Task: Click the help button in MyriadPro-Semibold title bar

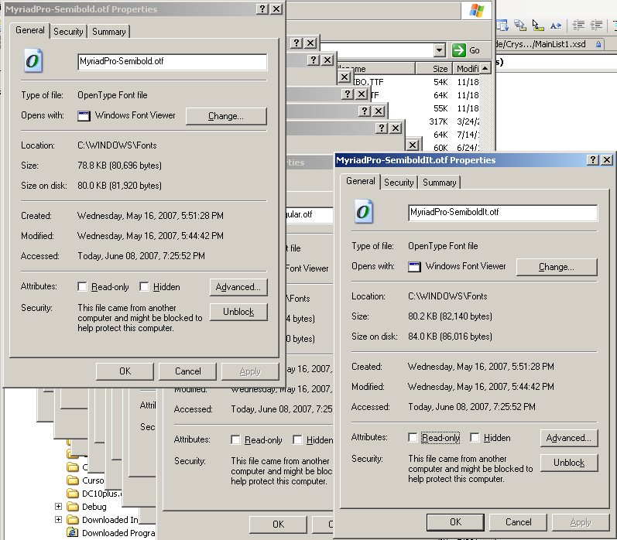Action: tap(262, 9)
